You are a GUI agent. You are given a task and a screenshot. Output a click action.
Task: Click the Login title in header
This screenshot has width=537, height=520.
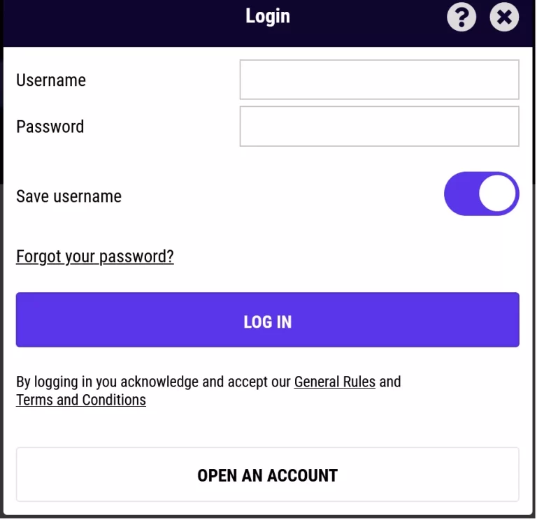[x=268, y=17]
